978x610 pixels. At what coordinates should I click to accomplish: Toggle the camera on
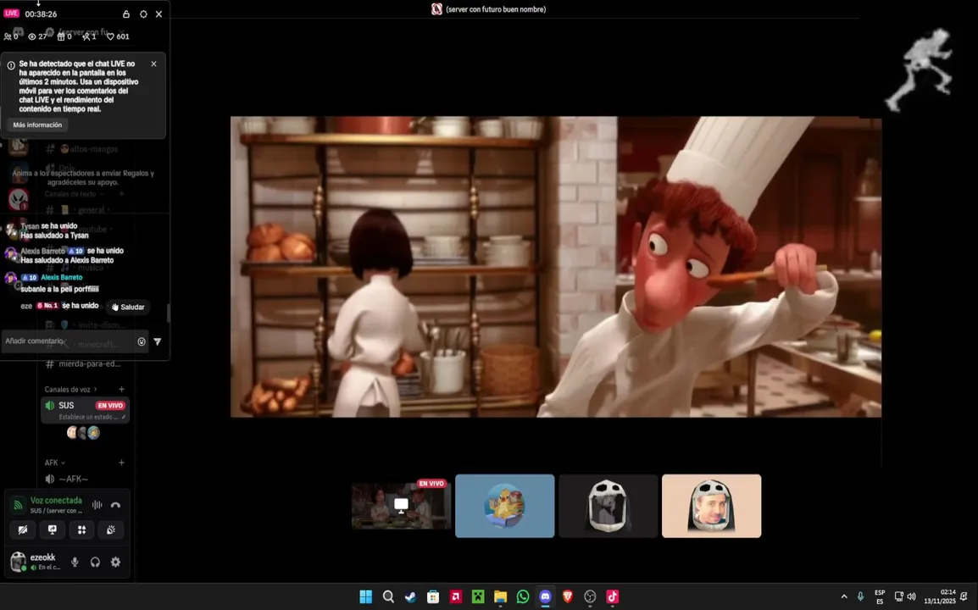pos(23,530)
